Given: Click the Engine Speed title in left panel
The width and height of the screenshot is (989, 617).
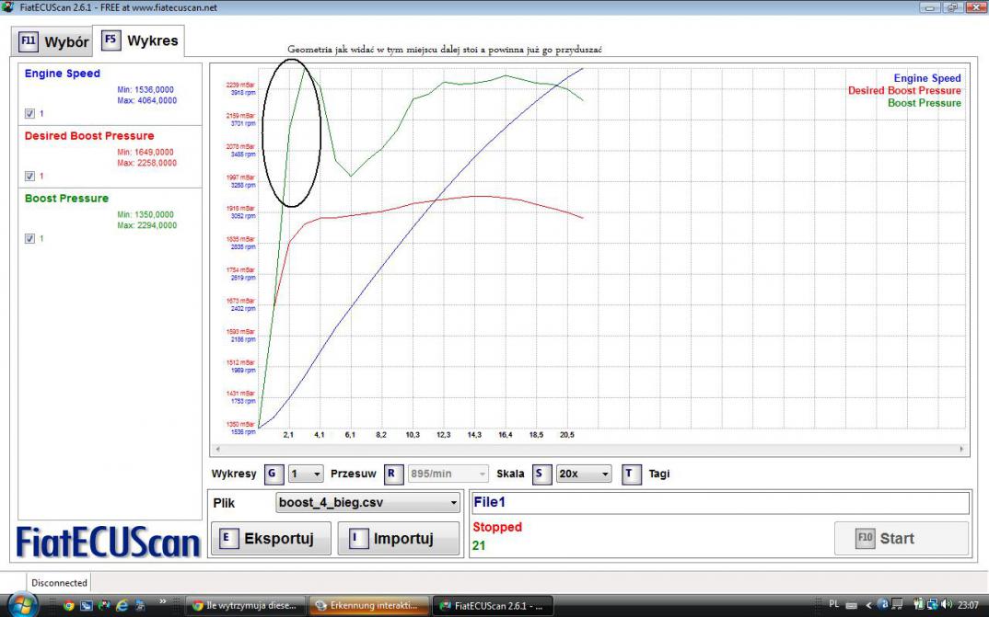Looking at the screenshot, I should (63, 74).
